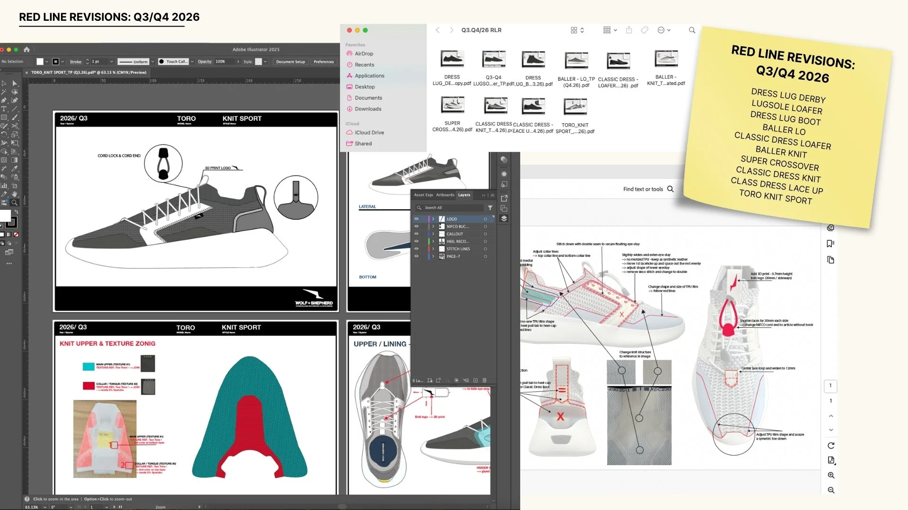Switch to the Artboards tab
Image resolution: width=908 pixels, height=510 pixels.
pos(445,195)
